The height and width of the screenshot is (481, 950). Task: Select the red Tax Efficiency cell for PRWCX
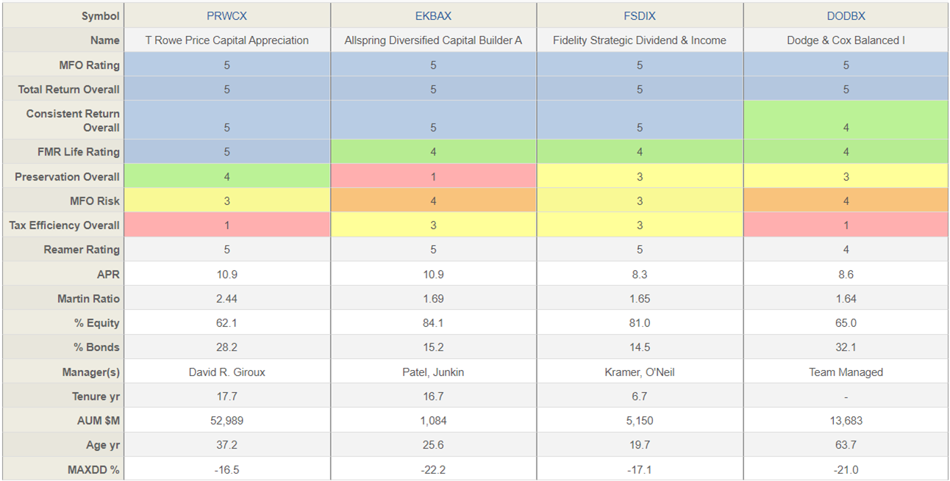click(226, 225)
